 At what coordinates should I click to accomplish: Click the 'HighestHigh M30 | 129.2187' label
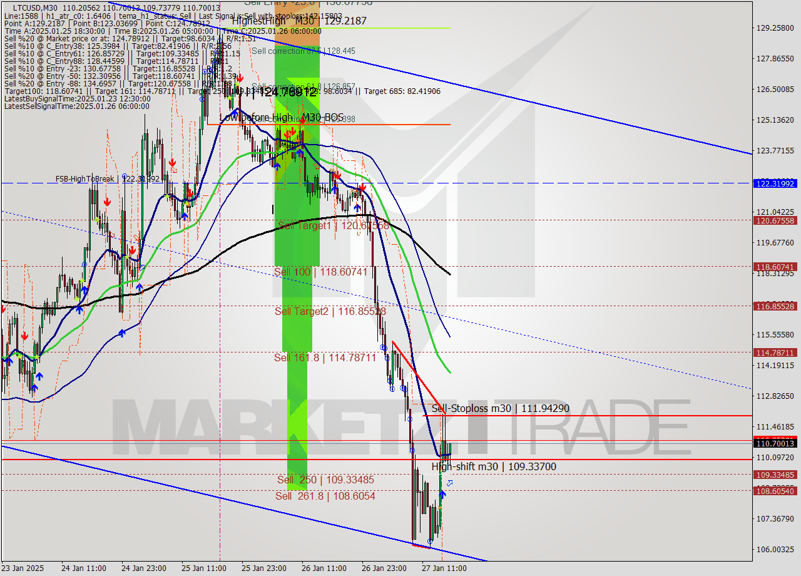tap(299, 21)
